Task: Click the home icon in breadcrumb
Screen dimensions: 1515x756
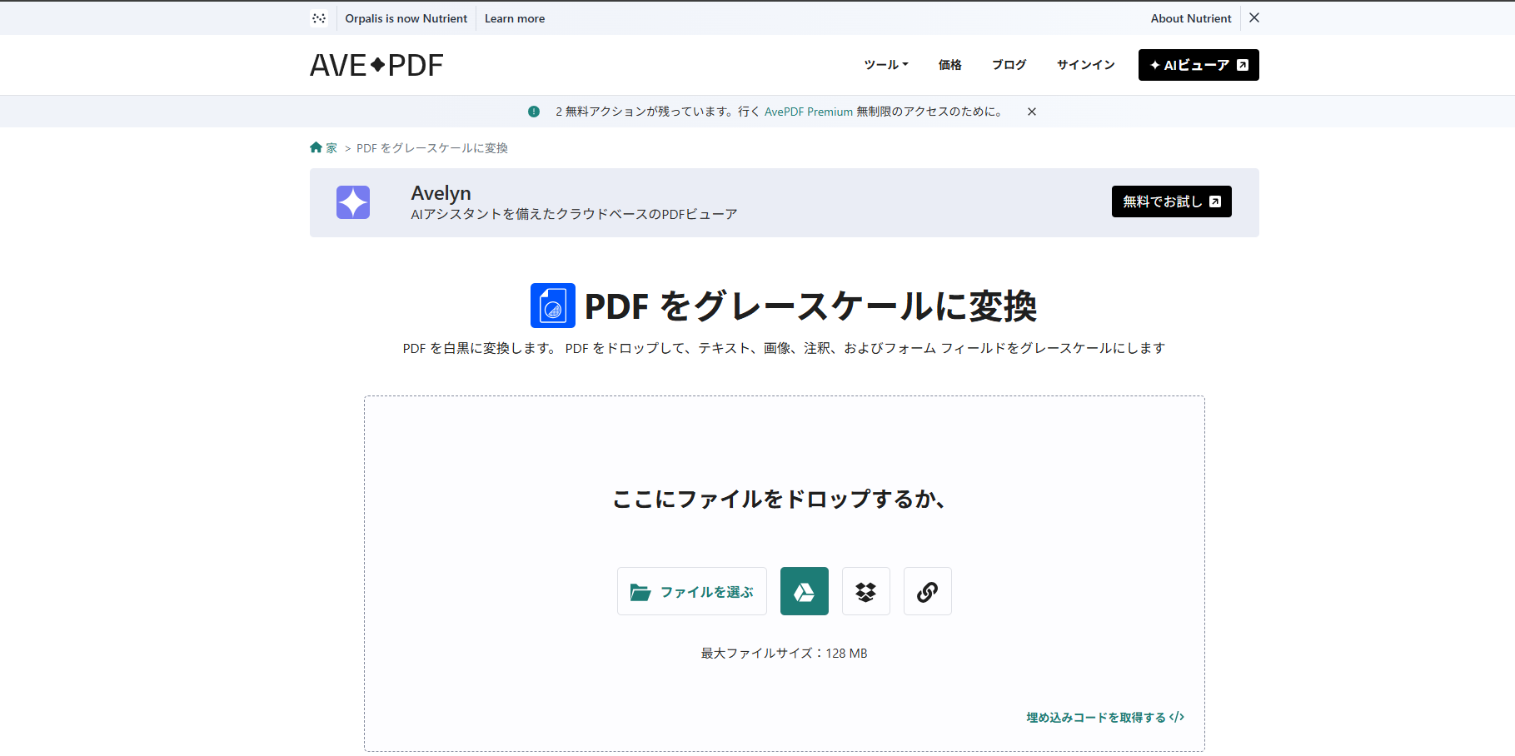Action: coord(316,147)
